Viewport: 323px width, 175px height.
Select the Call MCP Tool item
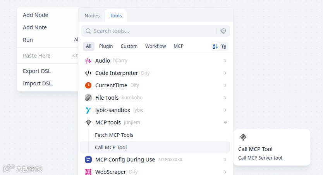111,147
